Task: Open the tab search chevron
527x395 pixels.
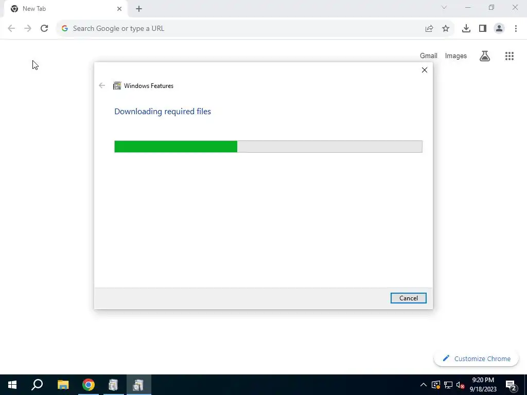Action: [x=444, y=7]
